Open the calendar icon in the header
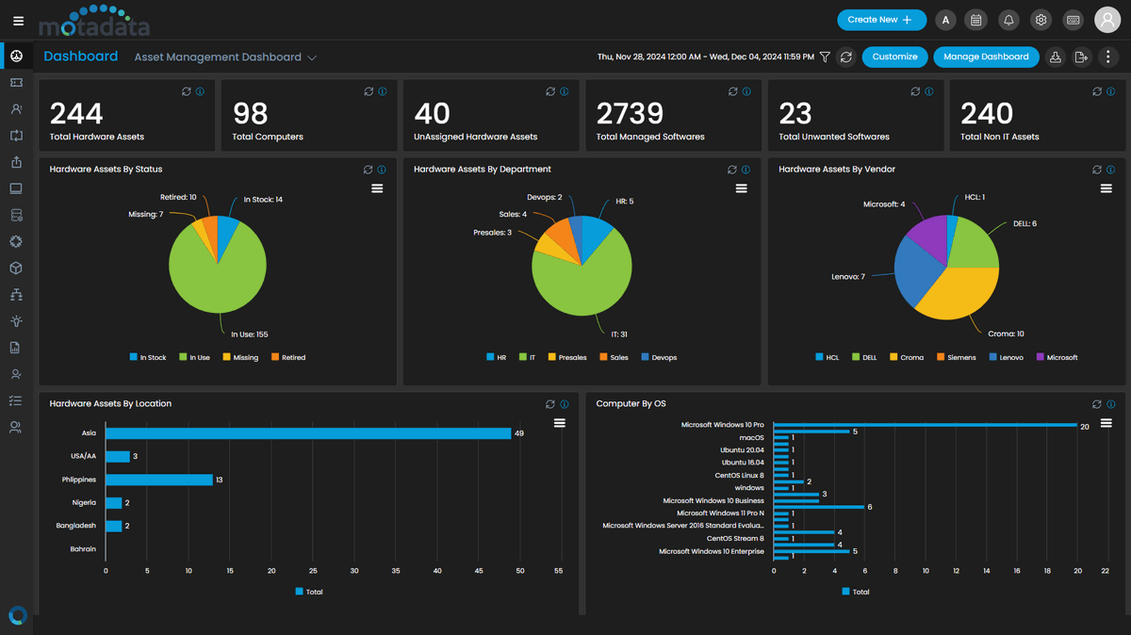 pyautogui.click(x=975, y=19)
